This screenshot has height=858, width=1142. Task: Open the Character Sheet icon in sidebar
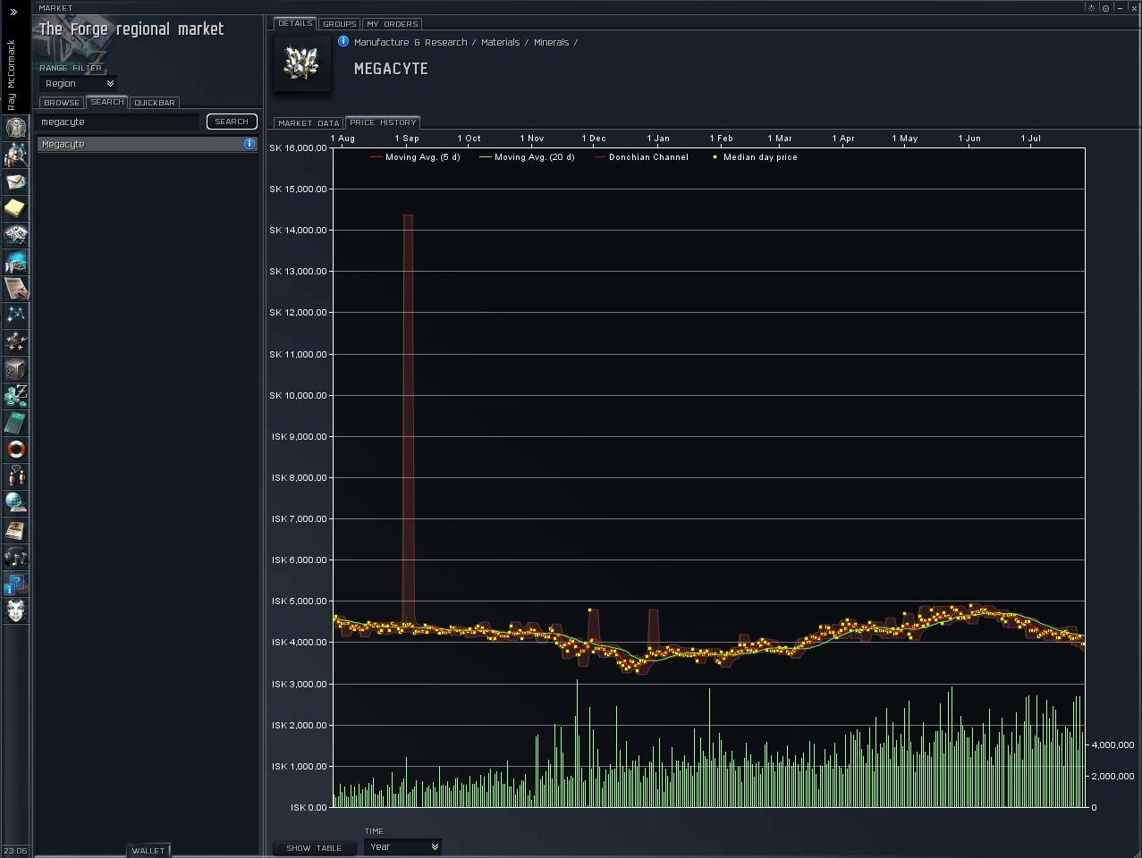point(15,128)
